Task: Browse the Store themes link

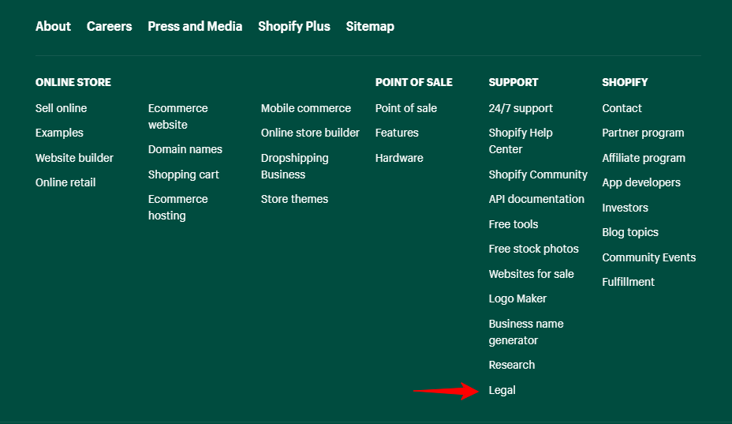Action: pyautogui.click(x=294, y=199)
